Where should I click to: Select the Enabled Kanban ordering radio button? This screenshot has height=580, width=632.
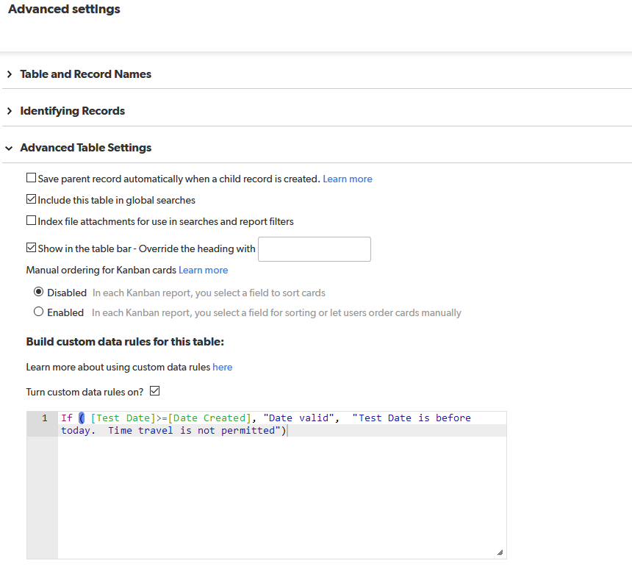38,312
